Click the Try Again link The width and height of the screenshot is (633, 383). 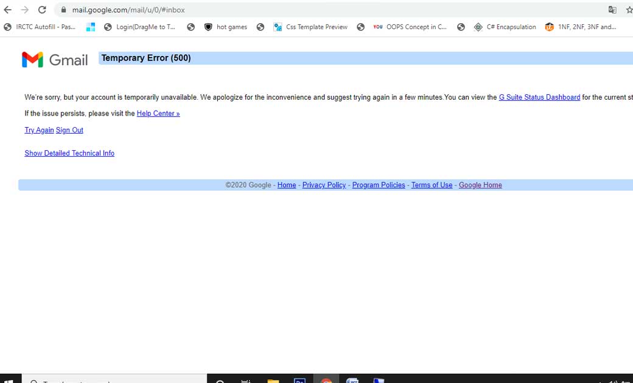pos(39,130)
